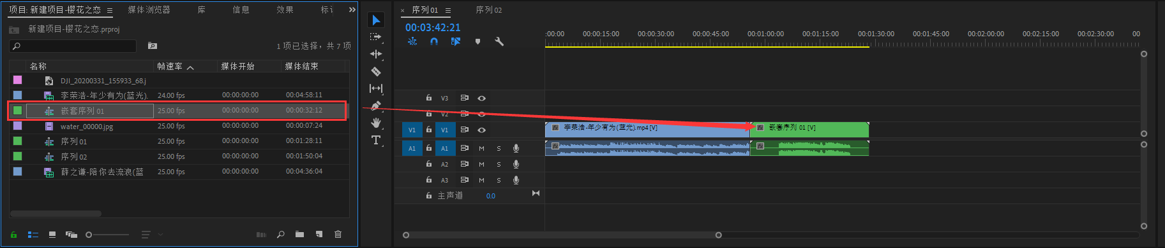This screenshot has height=248, width=1165.
Task: Toggle project writable lock icon
Action: (x=13, y=235)
